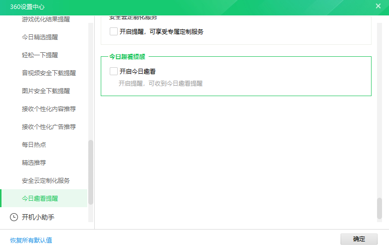Screen dimensions: 389x249
Task: Go to 每日热点 section
Action: [x=34, y=145]
